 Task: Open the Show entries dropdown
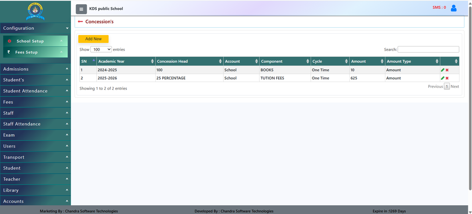click(101, 49)
